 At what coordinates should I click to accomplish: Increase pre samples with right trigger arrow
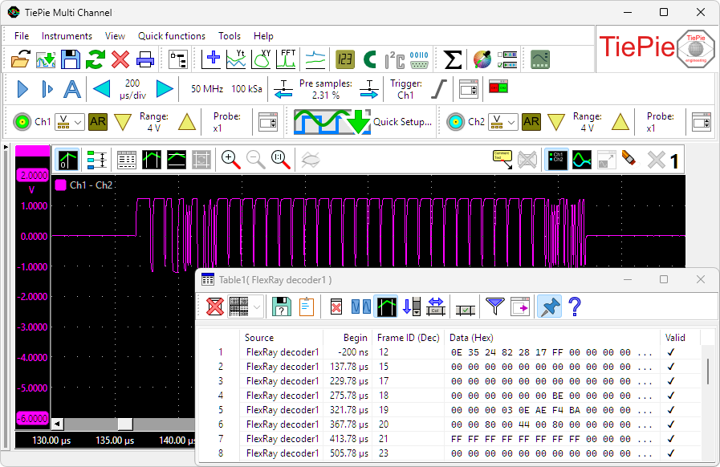point(369,90)
